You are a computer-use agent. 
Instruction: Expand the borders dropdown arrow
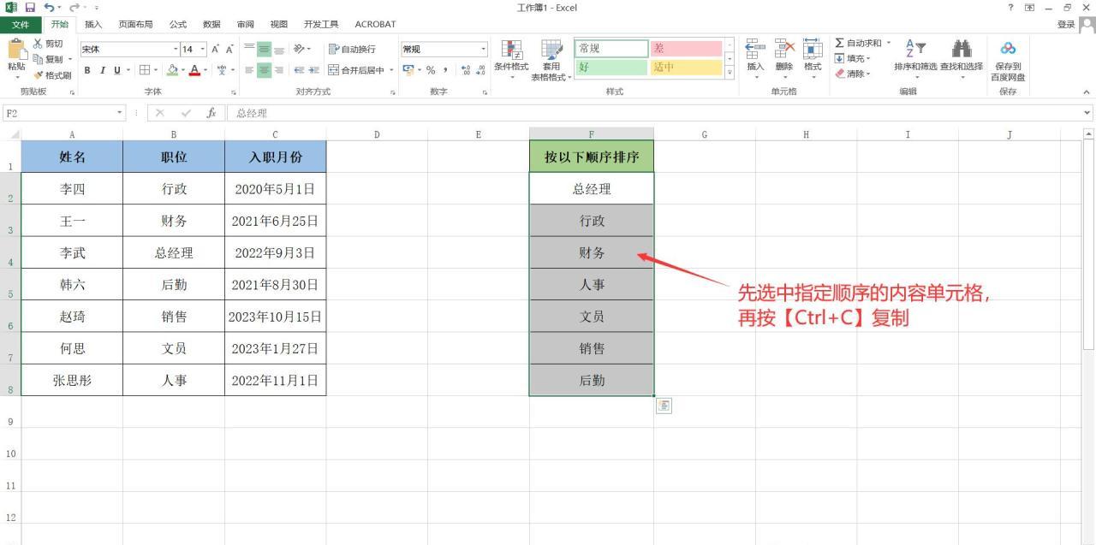tap(155, 70)
